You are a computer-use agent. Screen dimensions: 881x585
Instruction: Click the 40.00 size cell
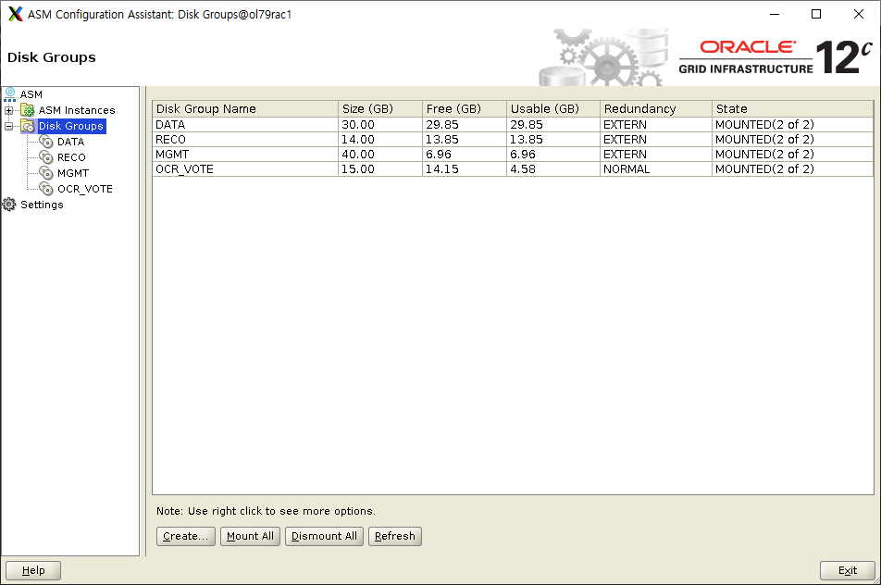point(379,154)
